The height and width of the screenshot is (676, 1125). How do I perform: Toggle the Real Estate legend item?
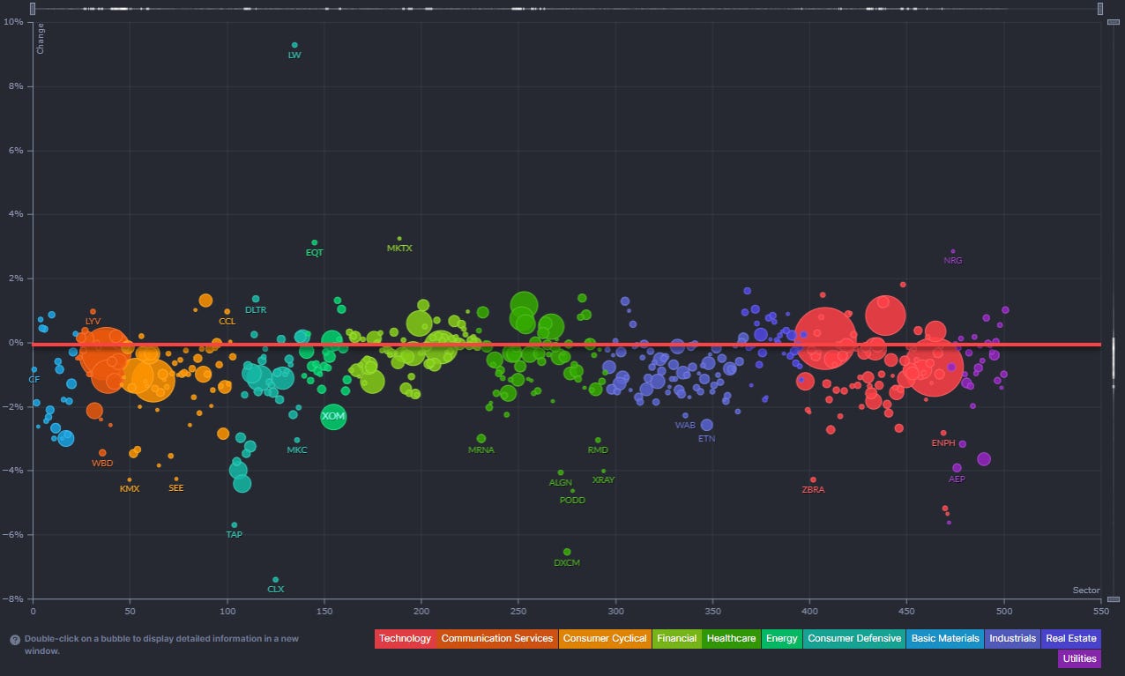pos(1071,638)
